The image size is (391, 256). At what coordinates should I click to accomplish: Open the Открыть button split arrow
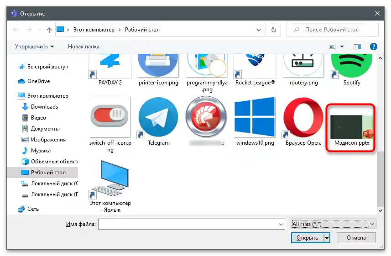coord(327,238)
